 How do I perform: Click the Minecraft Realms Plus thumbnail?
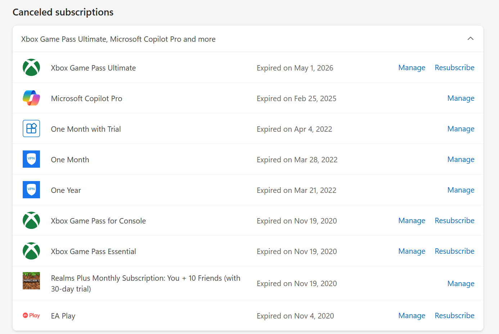click(31, 281)
